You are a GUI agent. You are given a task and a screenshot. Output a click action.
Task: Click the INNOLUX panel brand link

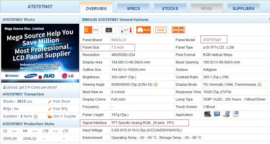click(x=119, y=40)
